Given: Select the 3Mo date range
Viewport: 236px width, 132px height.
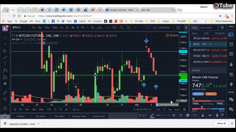Looking at the screenshot, I should pos(34,109).
